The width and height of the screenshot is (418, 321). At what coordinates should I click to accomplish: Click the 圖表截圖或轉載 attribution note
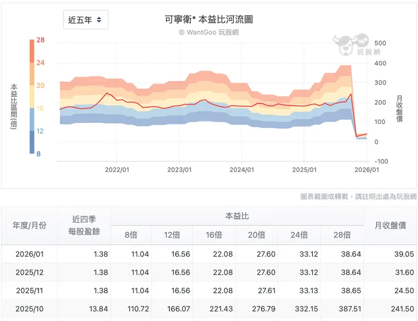point(358,196)
